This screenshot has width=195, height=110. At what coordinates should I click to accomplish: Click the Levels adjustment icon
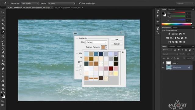[x=173, y=34]
